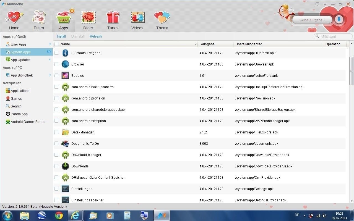Sort by the Installationspfad column header
354x221 pixels.
click(278, 44)
